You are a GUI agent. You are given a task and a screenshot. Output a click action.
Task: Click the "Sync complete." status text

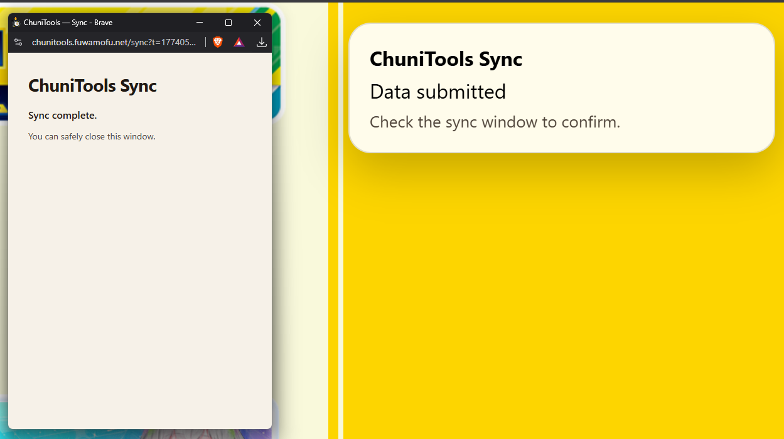[x=62, y=116]
